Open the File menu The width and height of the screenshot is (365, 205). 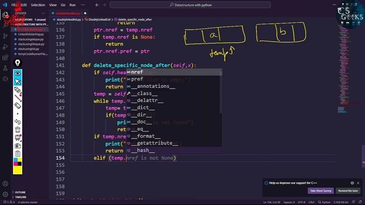[x=14, y=5]
